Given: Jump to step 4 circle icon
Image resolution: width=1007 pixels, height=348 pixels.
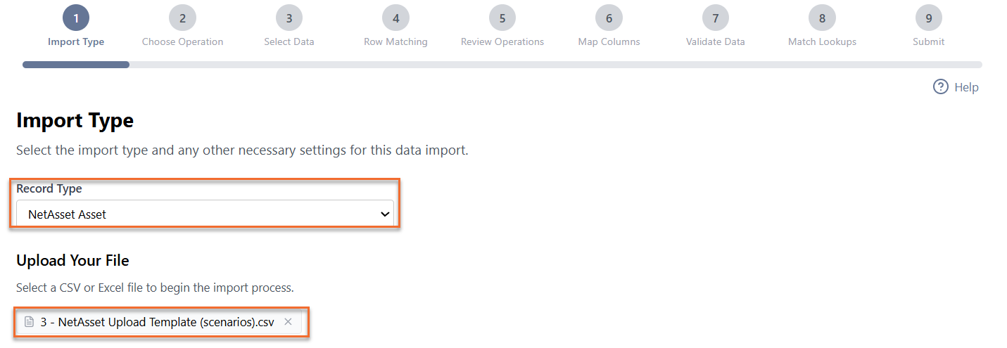Looking at the screenshot, I should (395, 18).
